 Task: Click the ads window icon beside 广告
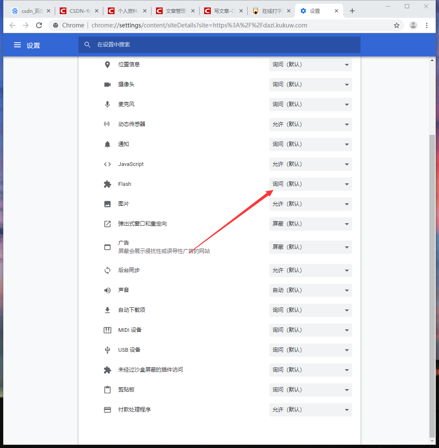pos(107,247)
